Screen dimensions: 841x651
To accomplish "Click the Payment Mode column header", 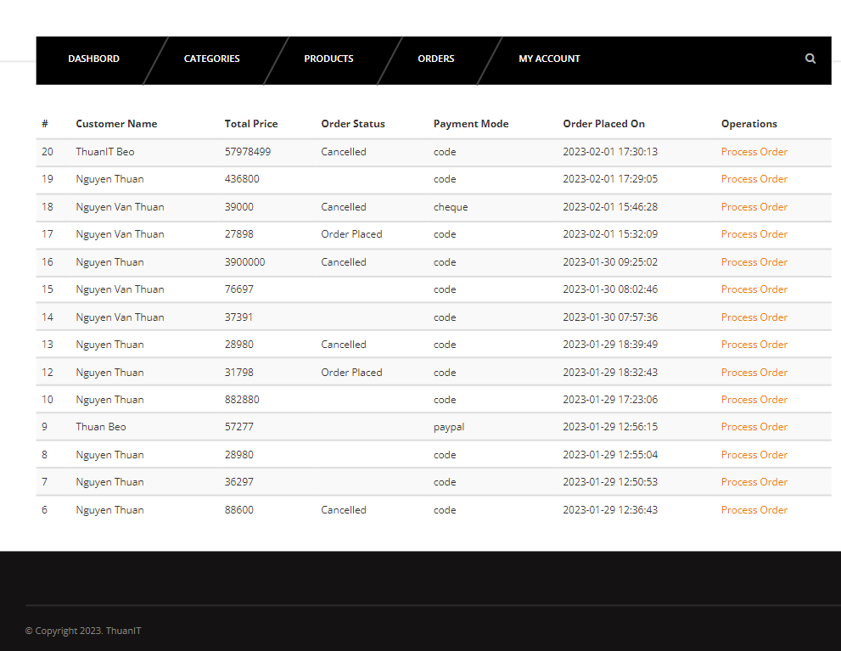I will (471, 123).
